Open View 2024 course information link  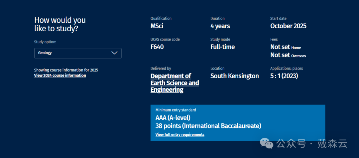click(x=60, y=76)
